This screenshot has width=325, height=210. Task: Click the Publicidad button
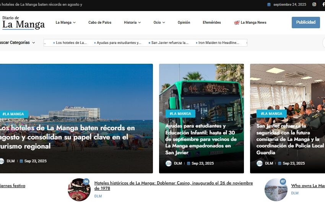305,22
